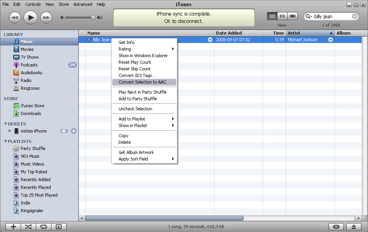Image resolution: width=368 pixels, height=232 pixels.
Task: Sort by Date Added column header
Action: point(239,33)
